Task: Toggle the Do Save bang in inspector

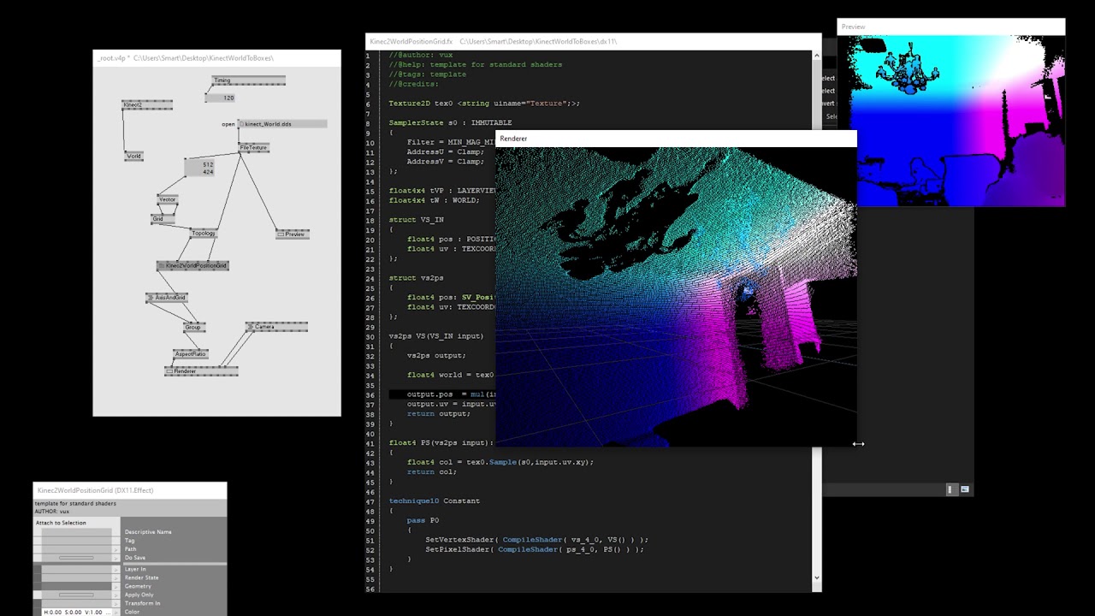Action: pyautogui.click(x=76, y=558)
